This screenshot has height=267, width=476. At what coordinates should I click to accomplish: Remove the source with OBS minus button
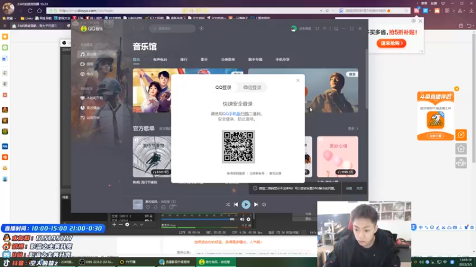121,225
